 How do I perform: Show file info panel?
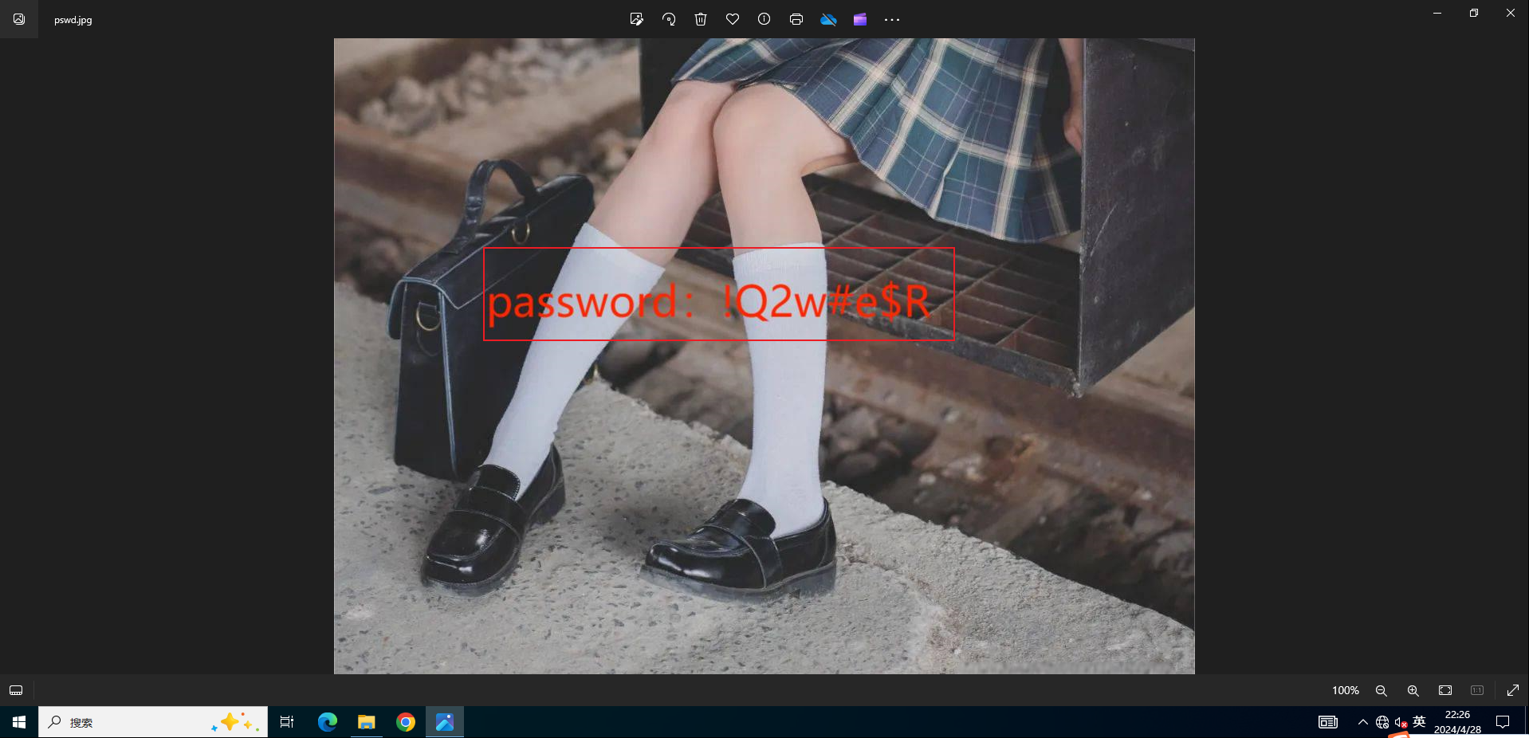point(764,19)
